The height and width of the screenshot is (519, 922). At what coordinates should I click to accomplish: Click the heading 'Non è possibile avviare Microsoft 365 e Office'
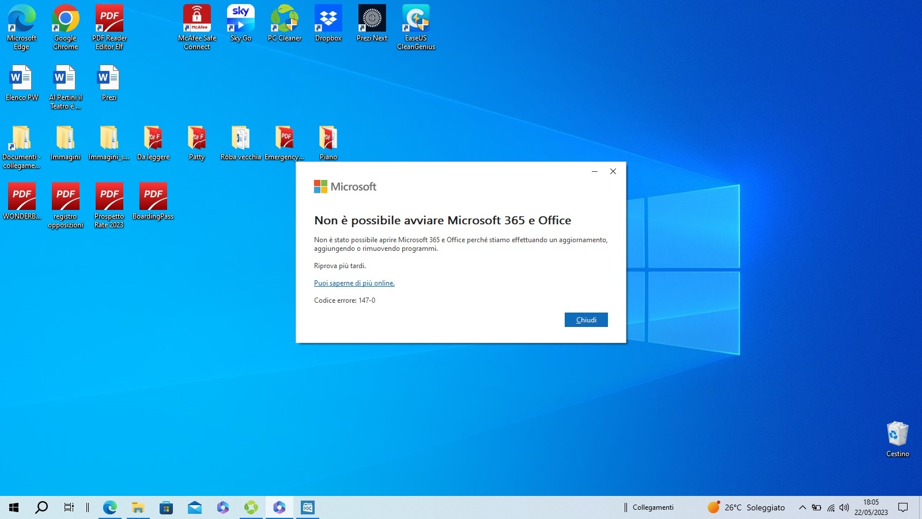[443, 220]
